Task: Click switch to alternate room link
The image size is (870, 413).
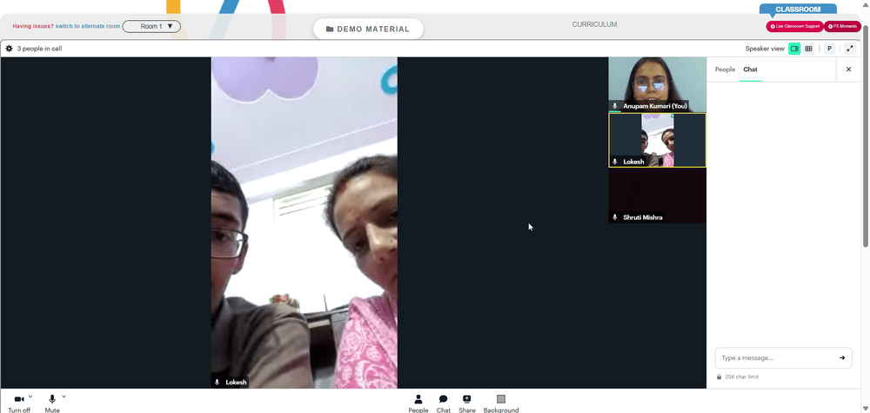Action: tap(88, 26)
